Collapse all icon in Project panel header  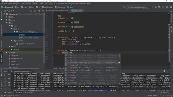tap(35, 11)
